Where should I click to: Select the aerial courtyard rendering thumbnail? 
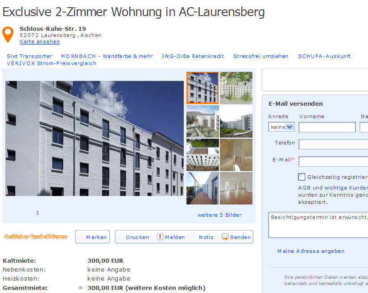(236, 88)
